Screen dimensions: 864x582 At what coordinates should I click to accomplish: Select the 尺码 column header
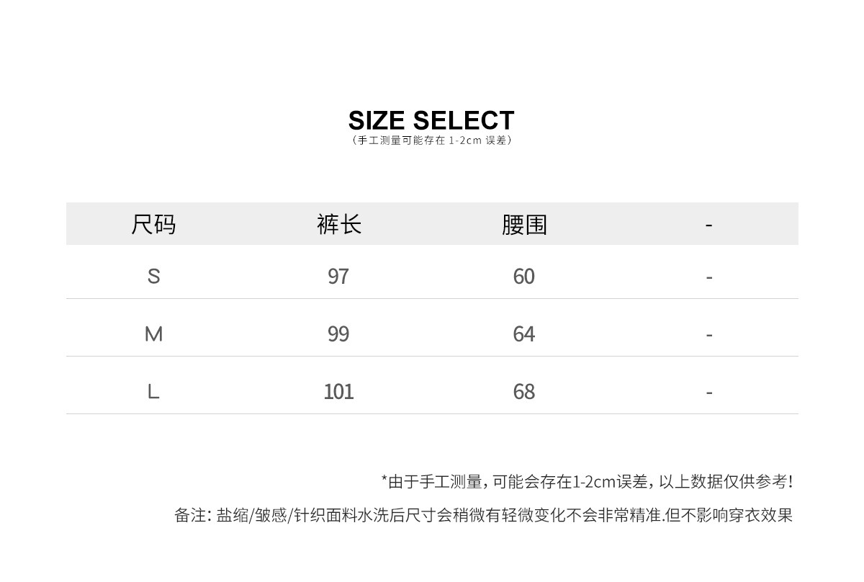coord(153,225)
